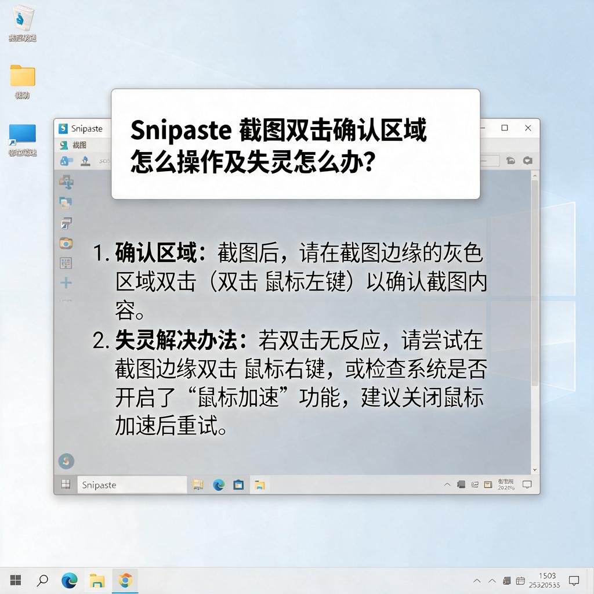The image size is (594, 594).
Task: Open the blue monitor shortcut on desktop
Action: point(23,135)
